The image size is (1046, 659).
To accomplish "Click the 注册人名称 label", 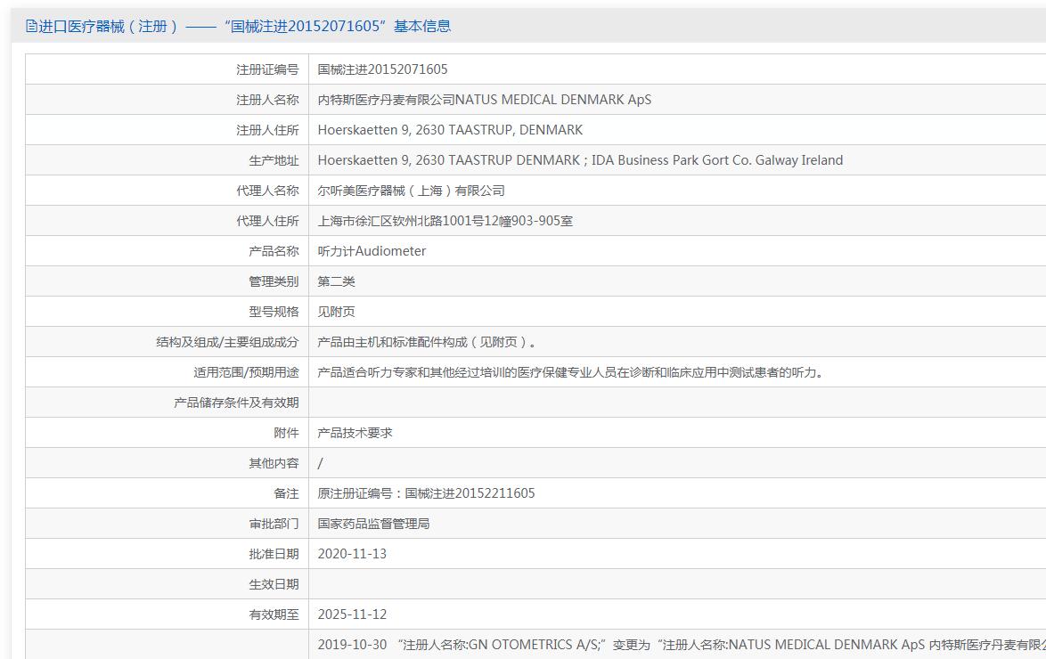I will pos(267,100).
